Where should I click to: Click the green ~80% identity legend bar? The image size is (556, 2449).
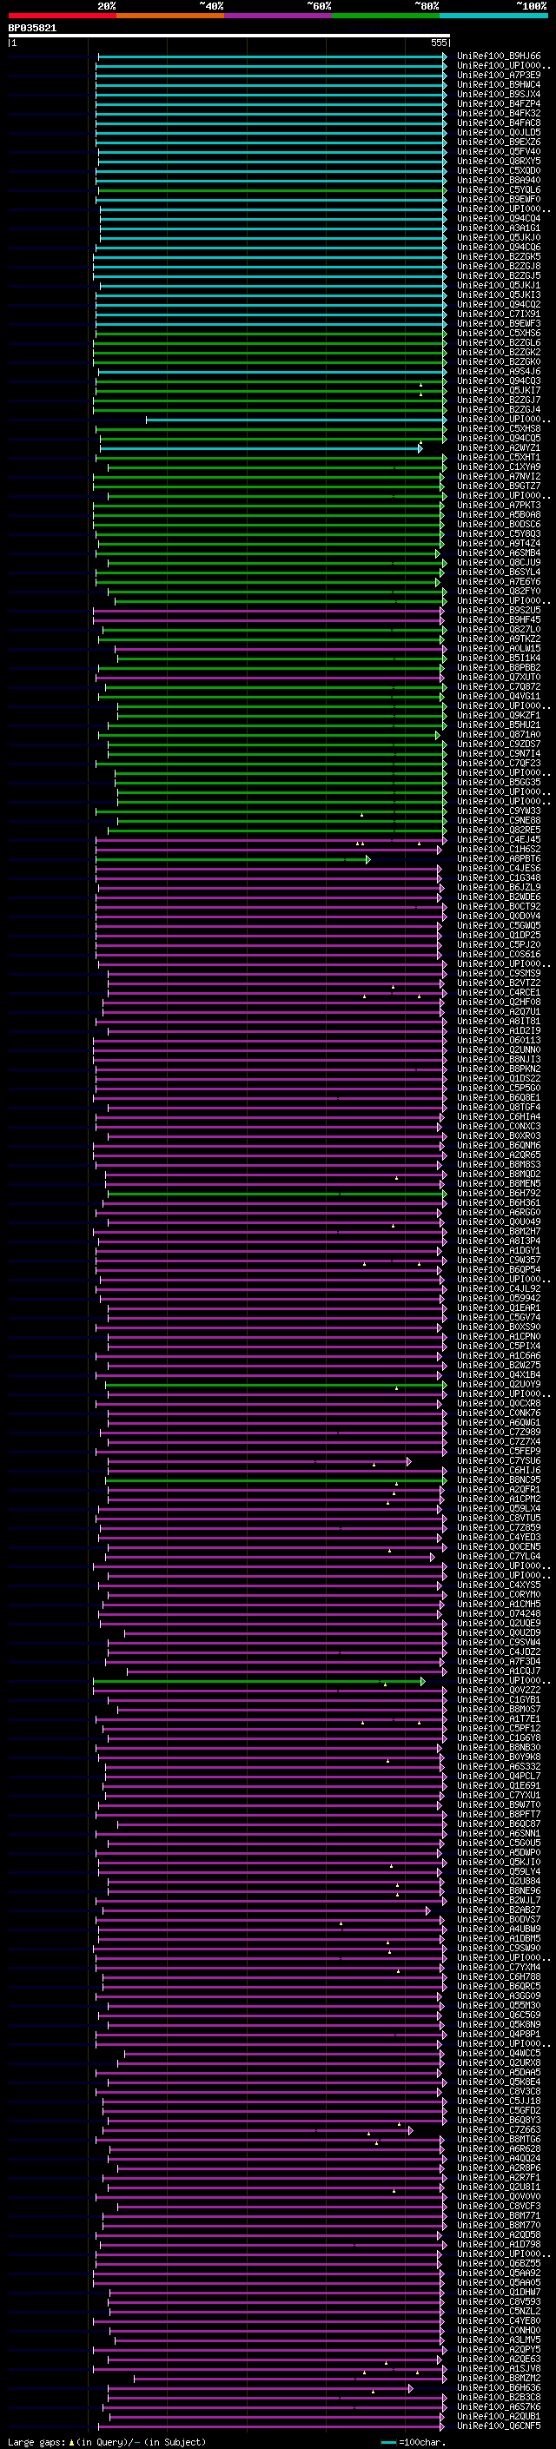click(386, 16)
